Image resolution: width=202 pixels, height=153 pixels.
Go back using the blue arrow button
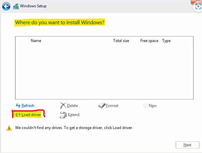click(6, 6)
